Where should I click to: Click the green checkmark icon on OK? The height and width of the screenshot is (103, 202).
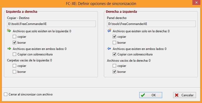tap(143, 95)
